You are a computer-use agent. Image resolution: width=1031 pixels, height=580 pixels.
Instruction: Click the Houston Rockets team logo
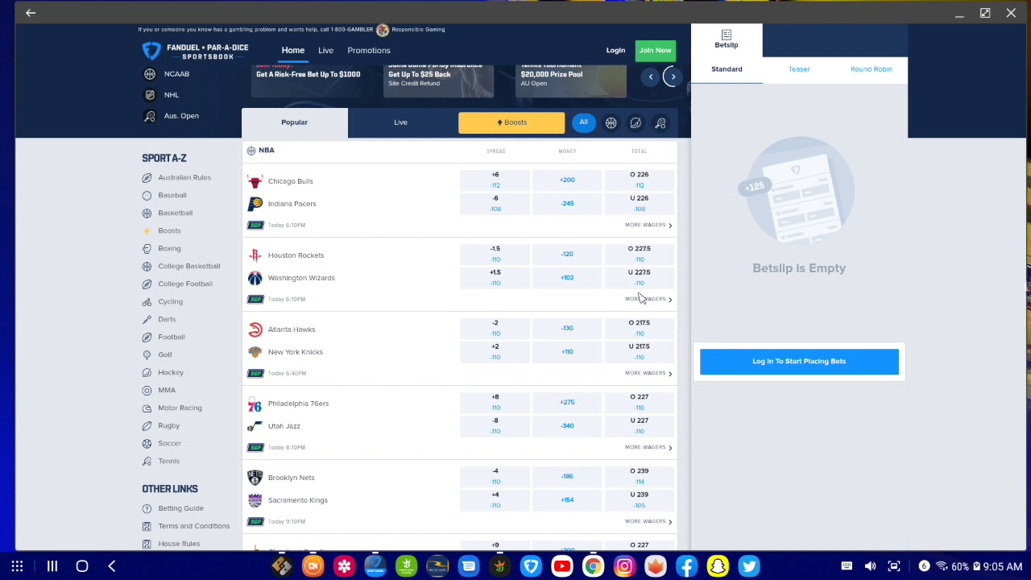click(x=255, y=255)
